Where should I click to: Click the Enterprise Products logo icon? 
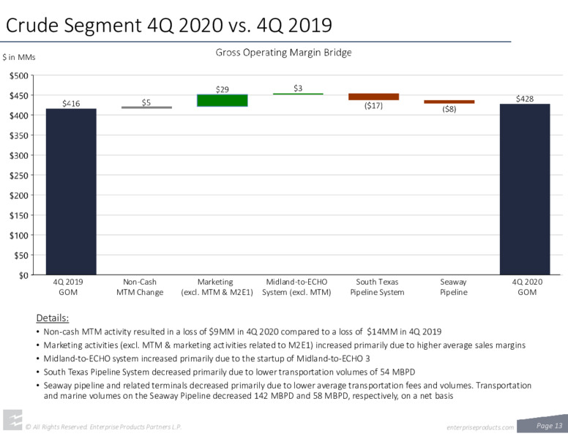[12, 420]
